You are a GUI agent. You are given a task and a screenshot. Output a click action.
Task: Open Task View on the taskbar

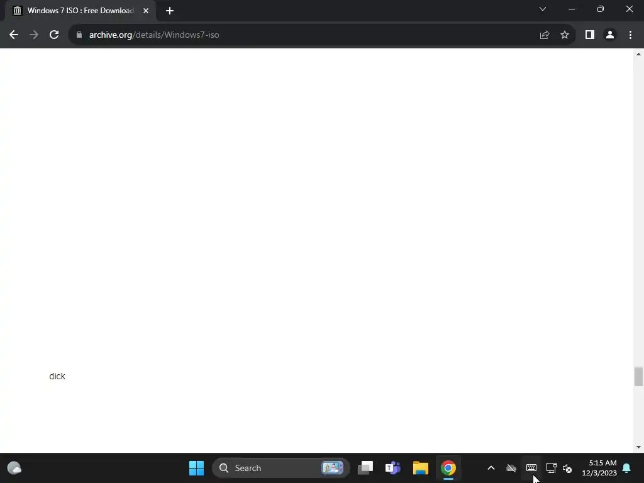(x=365, y=468)
